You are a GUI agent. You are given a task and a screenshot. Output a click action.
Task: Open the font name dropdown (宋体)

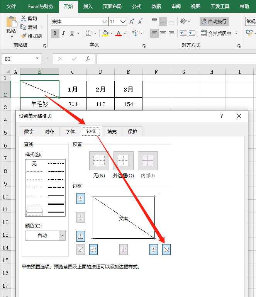click(104, 22)
